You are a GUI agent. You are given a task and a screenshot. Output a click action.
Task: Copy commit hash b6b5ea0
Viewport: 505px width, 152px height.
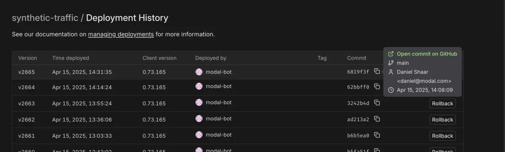pyautogui.click(x=377, y=135)
